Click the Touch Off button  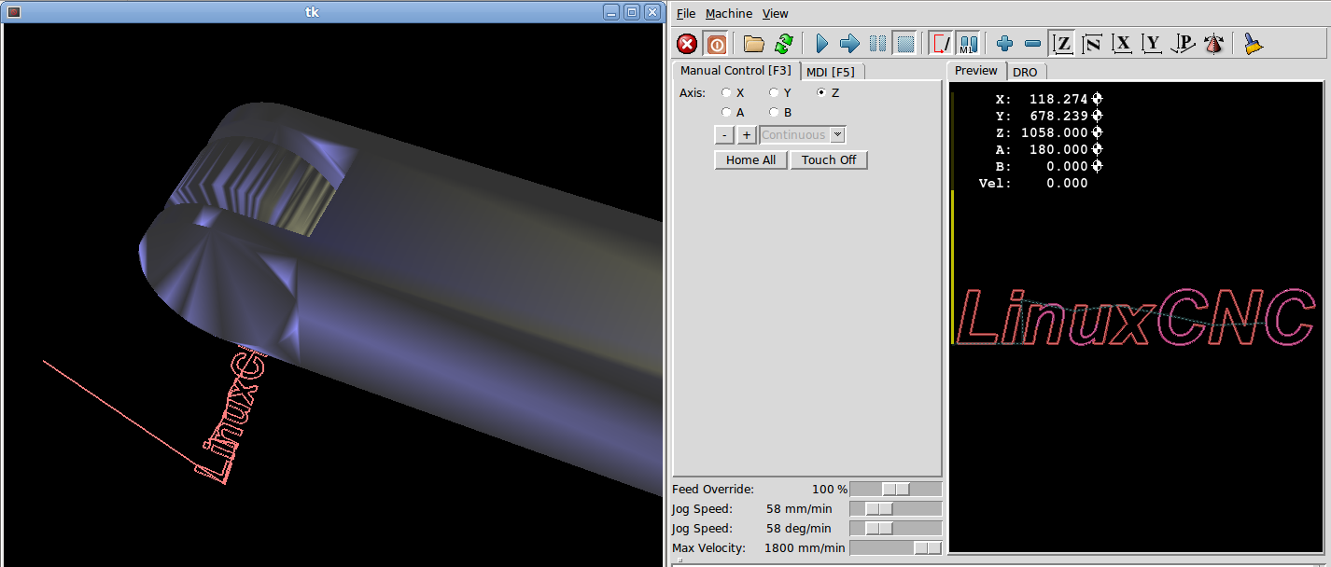point(829,160)
